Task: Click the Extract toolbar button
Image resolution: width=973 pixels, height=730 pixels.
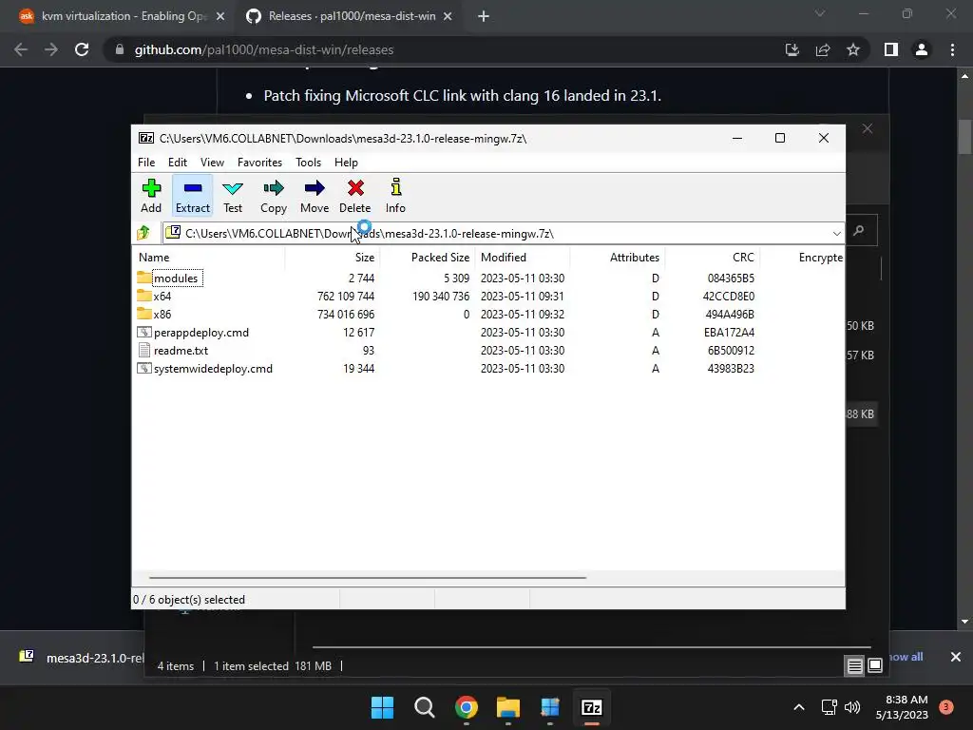Action: (192, 196)
